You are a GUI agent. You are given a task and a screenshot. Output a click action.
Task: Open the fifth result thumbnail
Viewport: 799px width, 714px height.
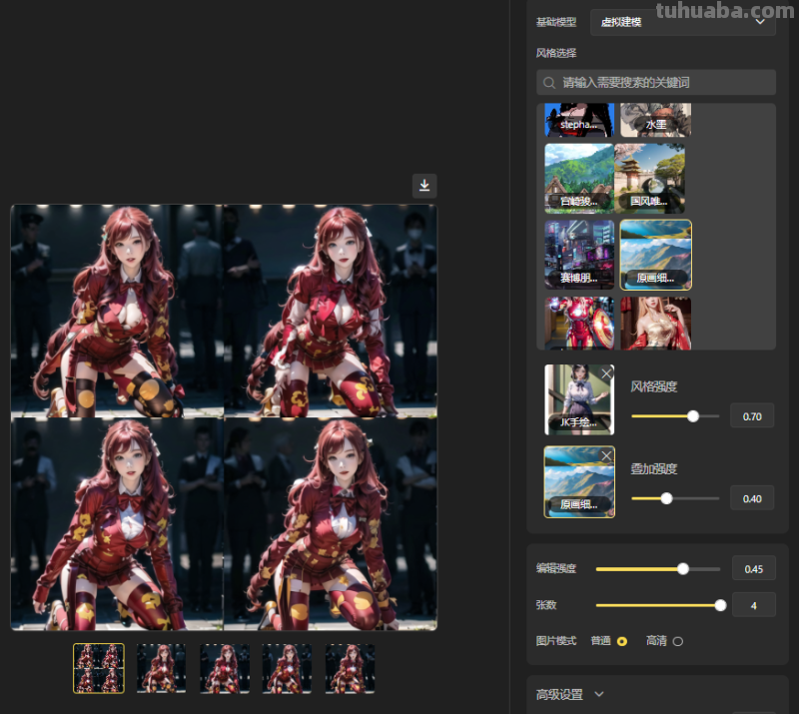point(351,668)
